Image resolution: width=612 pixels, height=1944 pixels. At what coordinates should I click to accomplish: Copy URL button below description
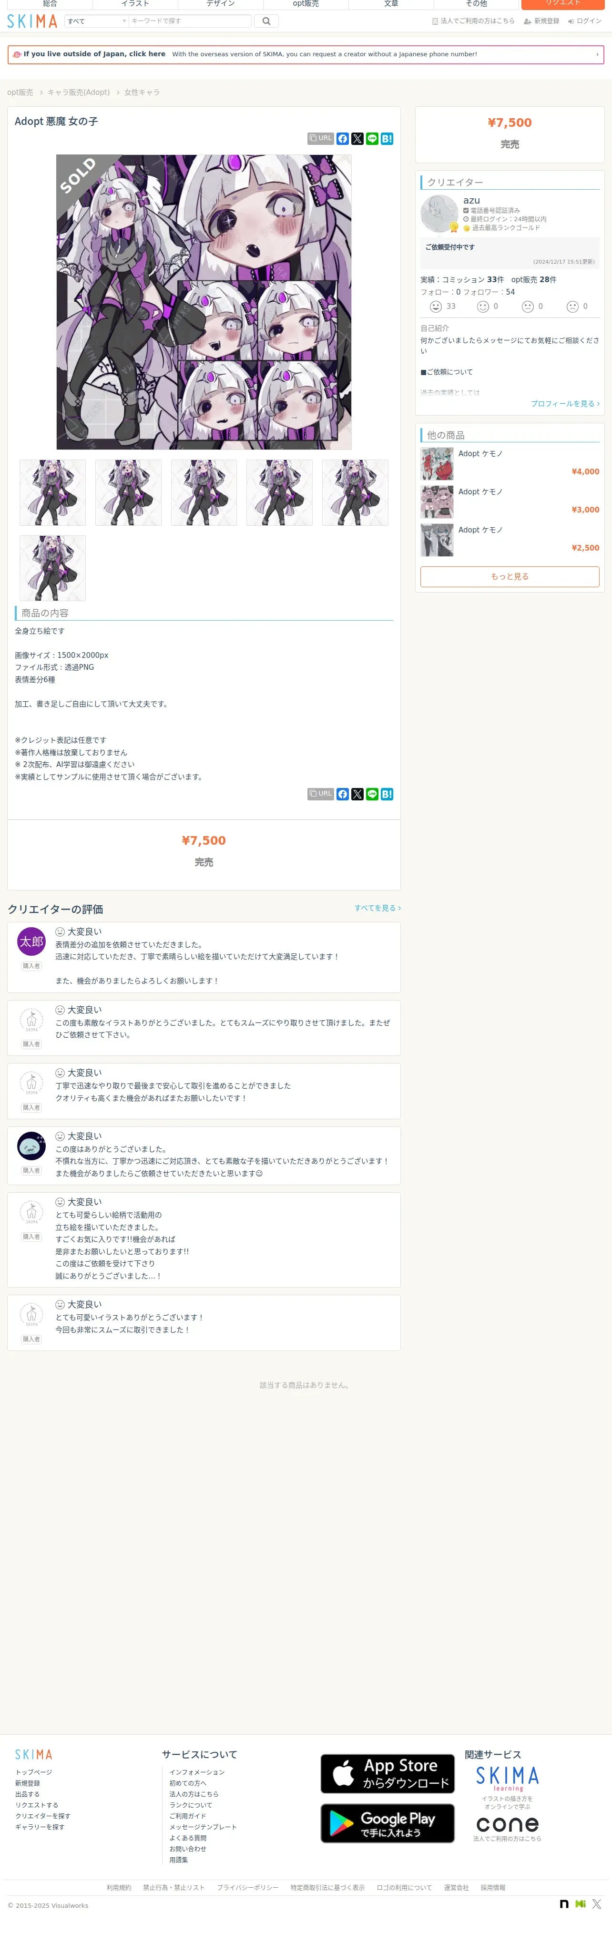(321, 794)
